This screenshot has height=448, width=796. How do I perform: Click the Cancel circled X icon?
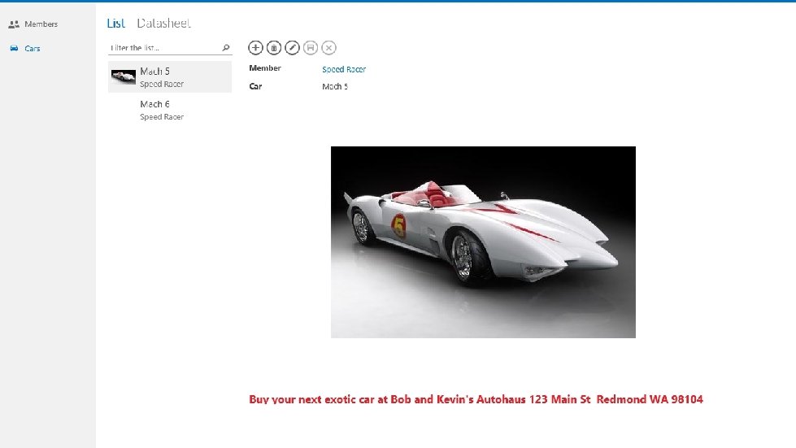(329, 48)
